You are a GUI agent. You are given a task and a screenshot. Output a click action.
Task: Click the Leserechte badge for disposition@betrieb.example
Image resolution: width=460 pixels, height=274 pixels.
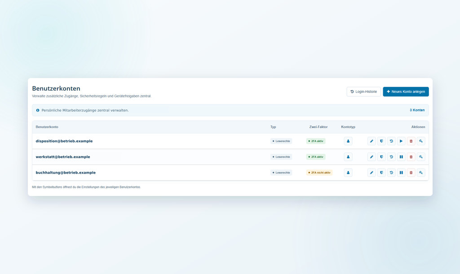[281, 141]
